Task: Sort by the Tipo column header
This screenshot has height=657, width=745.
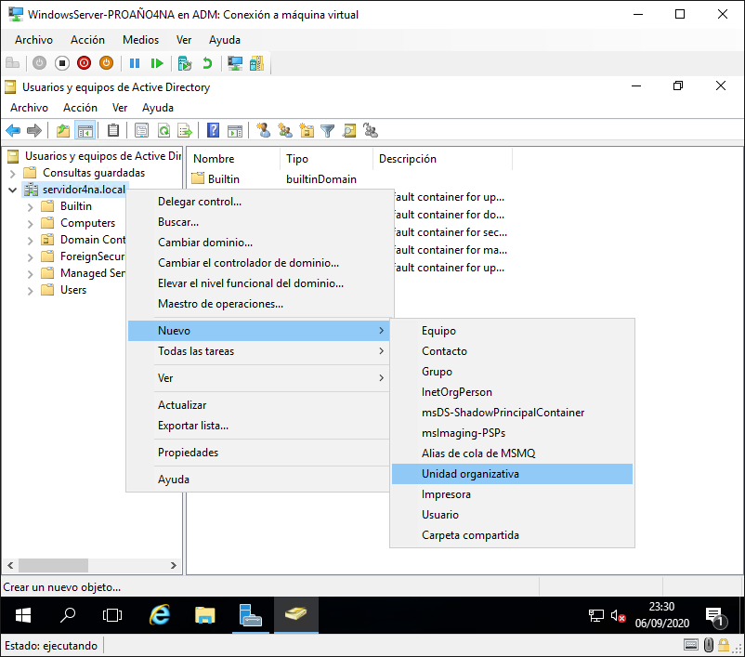Action: (x=326, y=159)
